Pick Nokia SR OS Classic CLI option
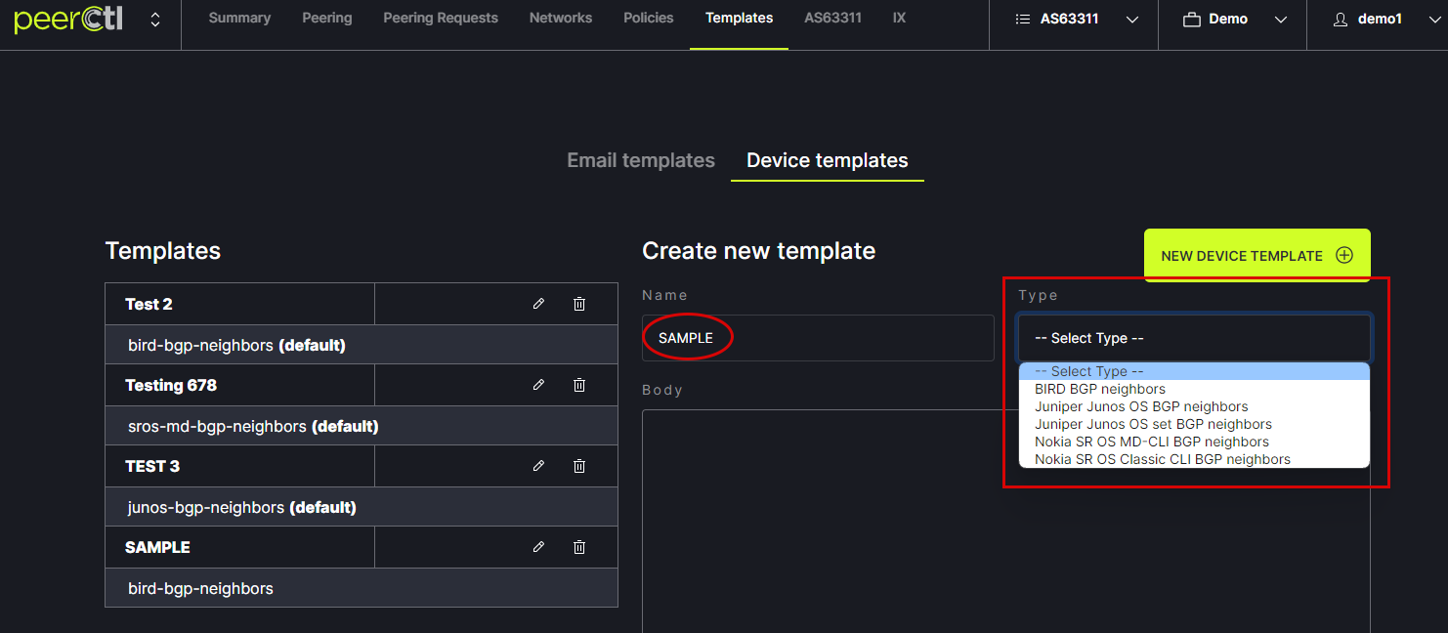 (1162, 459)
